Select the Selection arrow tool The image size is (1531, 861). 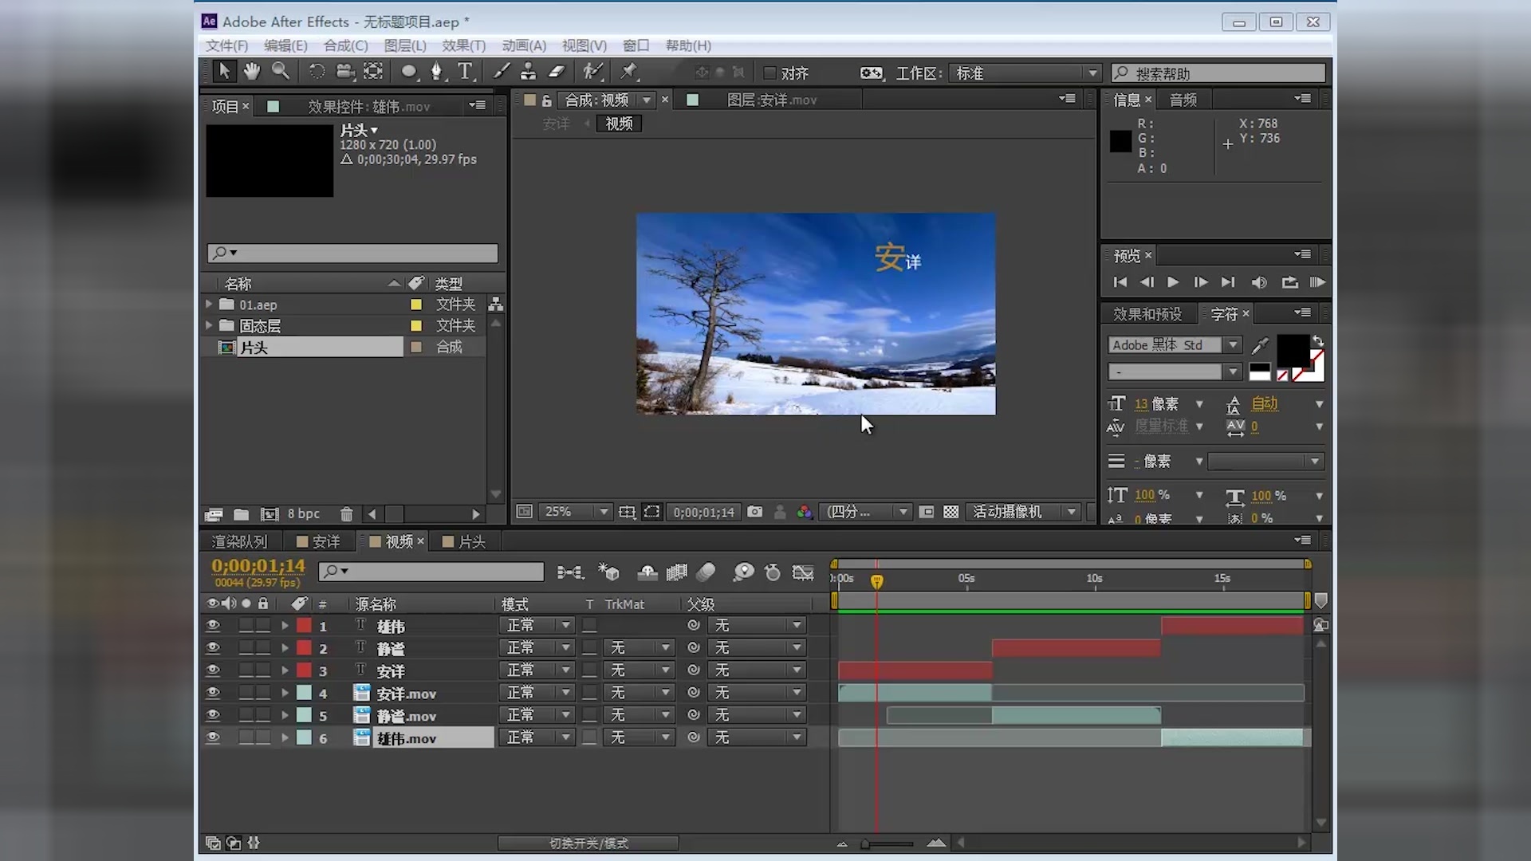coord(224,72)
